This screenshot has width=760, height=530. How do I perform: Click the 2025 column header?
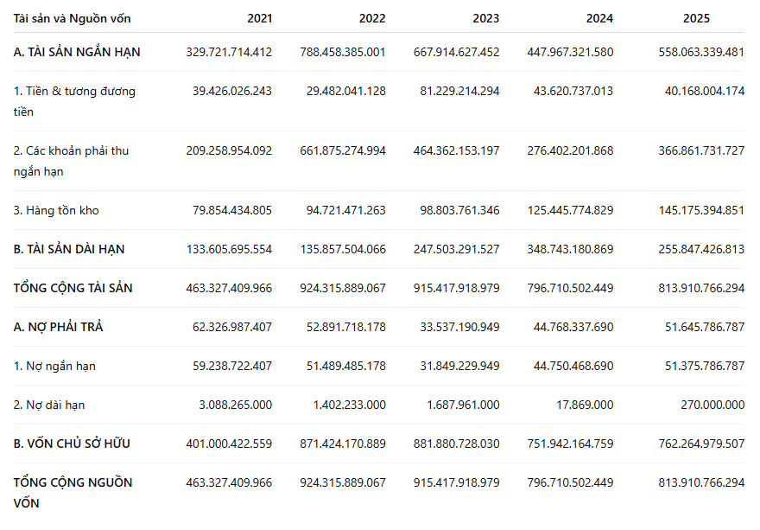(x=696, y=18)
